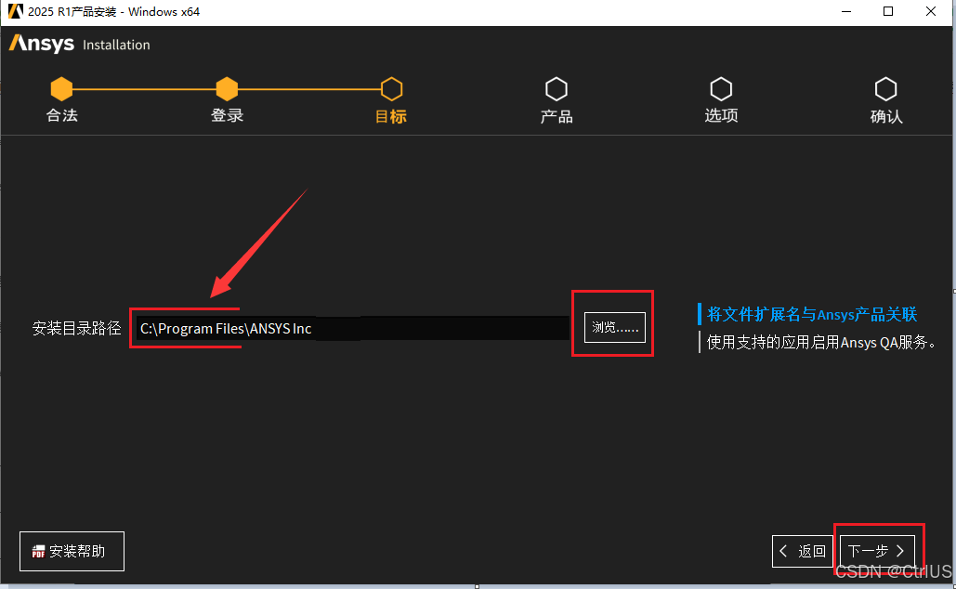The width and height of the screenshot is (956, 589).
Task: Click the 选项 step label
Action: (x=721, y=115)
